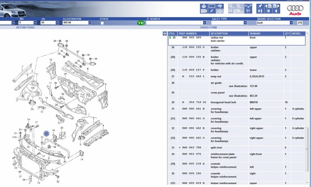Expand the BRAND SELECTION Audi dropdown
Viewport: 311px width, 187px height.
point(291,23)
